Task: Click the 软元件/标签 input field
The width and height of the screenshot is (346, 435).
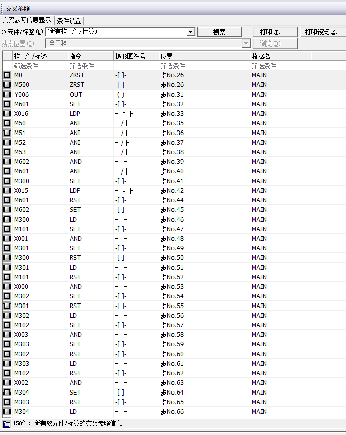Action: pos(116,32)
